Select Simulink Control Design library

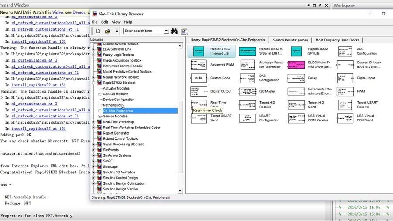tap(121, 178)
